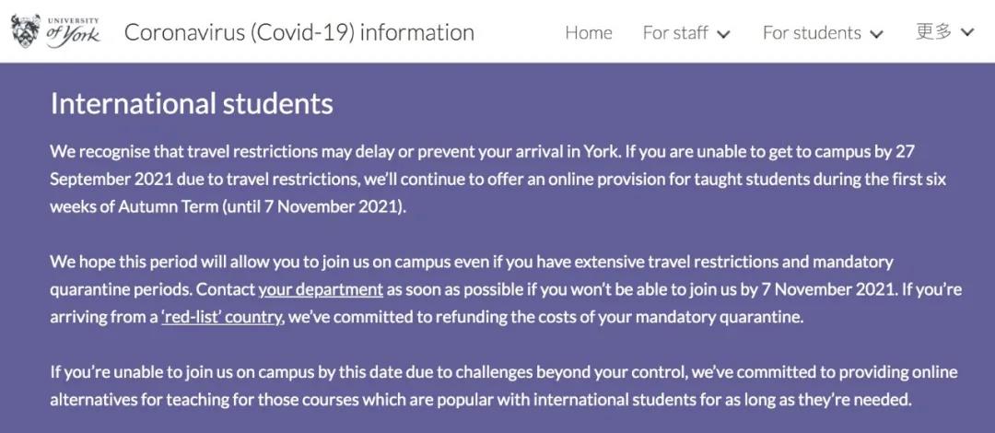Open the For staff menu label
Viewport: 995px width, 433px height.
tap(674, 33)
